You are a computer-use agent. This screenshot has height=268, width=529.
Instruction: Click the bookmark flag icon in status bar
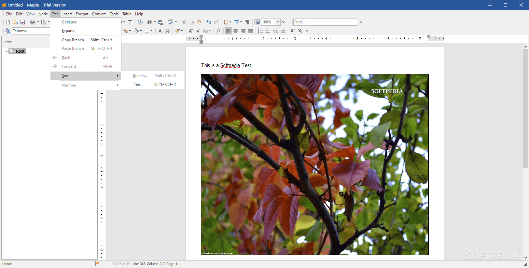[97, 264]
